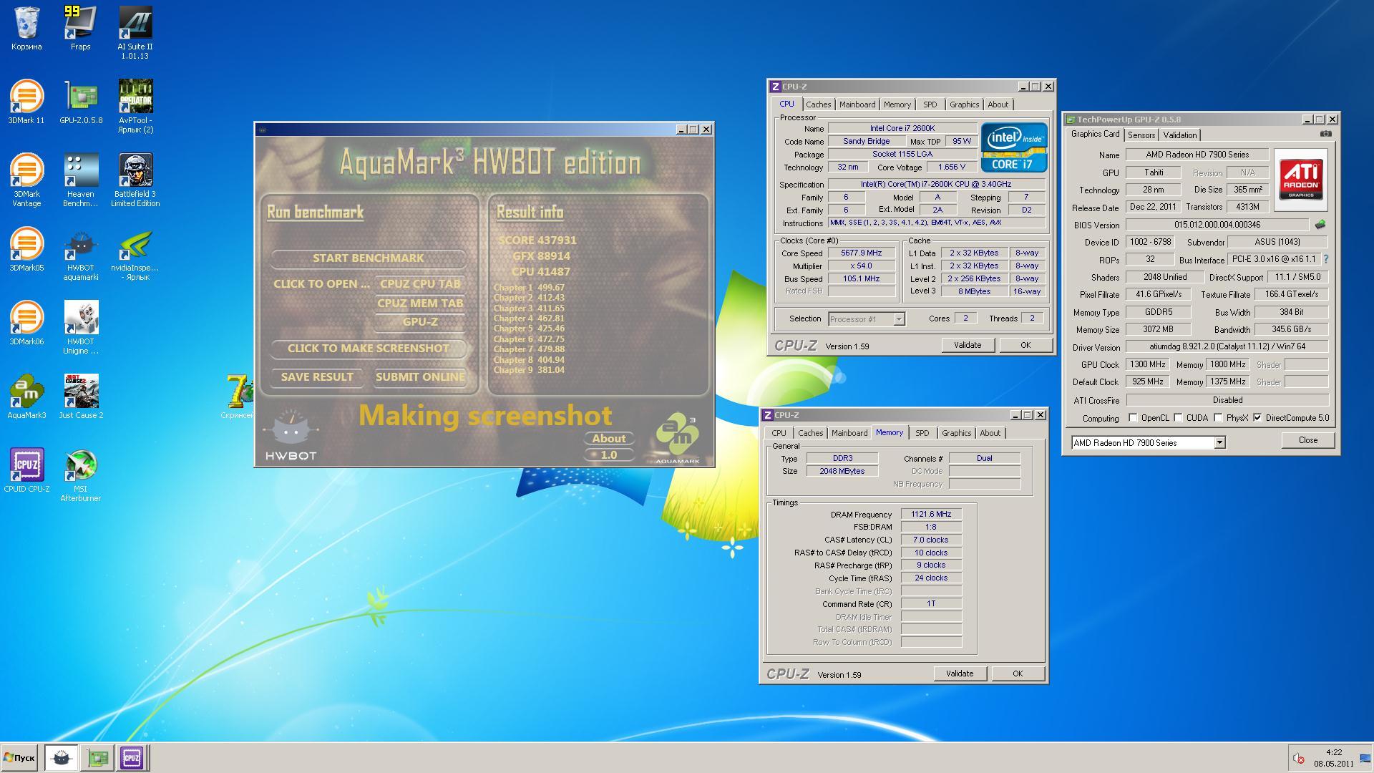
Task: Open the Just Cause 2 desktop icon
Action: [x=81, y=397]
